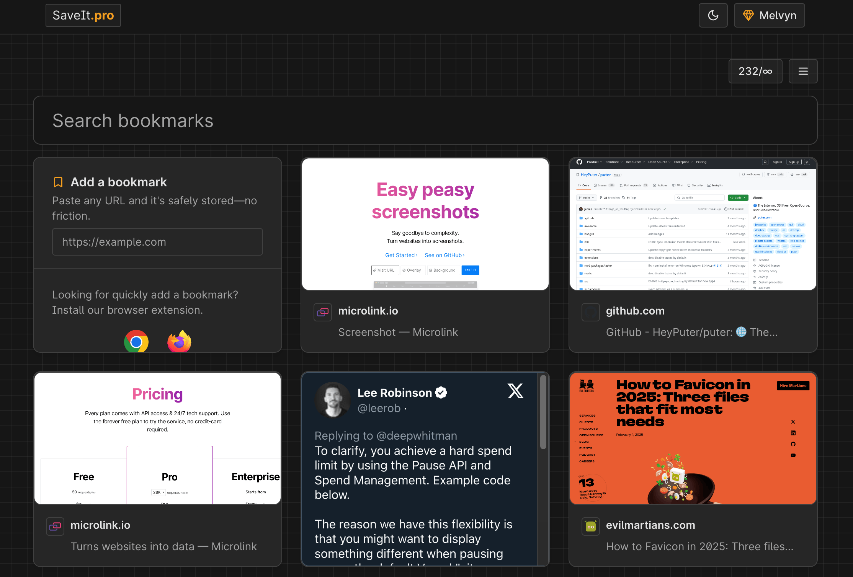Click the tweet card scrollbar
853x577 pixels.
(543, 412)
